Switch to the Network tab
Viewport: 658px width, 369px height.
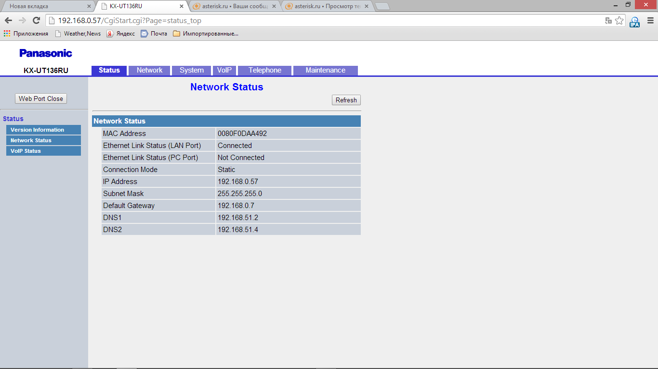pos(149,70)
